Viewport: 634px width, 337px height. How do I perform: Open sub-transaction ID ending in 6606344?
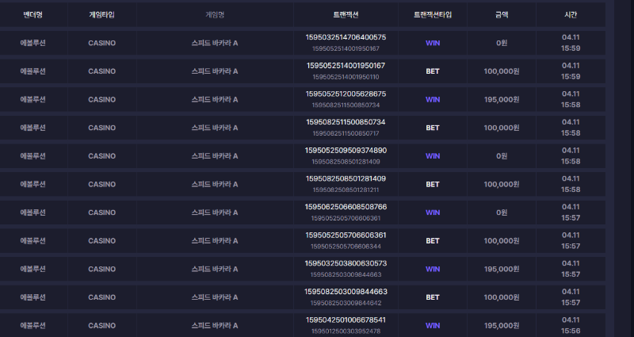point(346,247)
